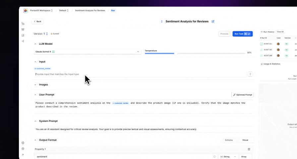
Task: Select the Visual output format view
Action: coord(245,140)
